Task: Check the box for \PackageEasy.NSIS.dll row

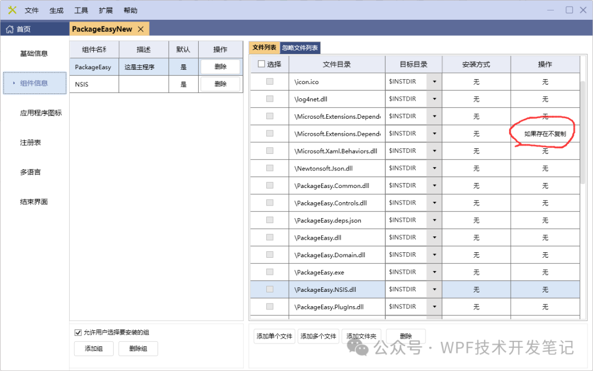Action: [270, 289]
